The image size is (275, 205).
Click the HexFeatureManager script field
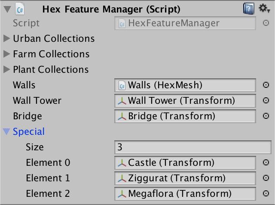186,23
